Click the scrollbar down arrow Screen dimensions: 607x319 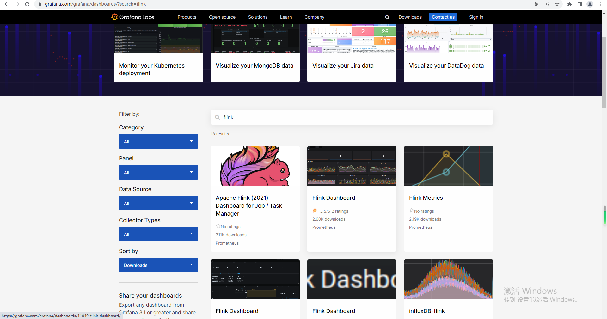pos(604,316)
